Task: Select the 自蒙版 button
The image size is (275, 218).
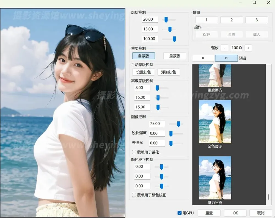Action: pos(144,56)
